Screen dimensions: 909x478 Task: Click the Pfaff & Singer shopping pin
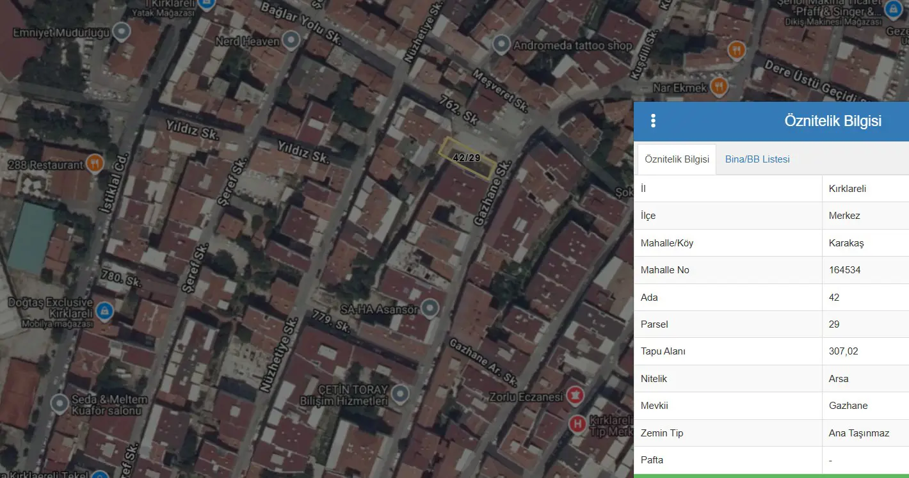(892, 10)
